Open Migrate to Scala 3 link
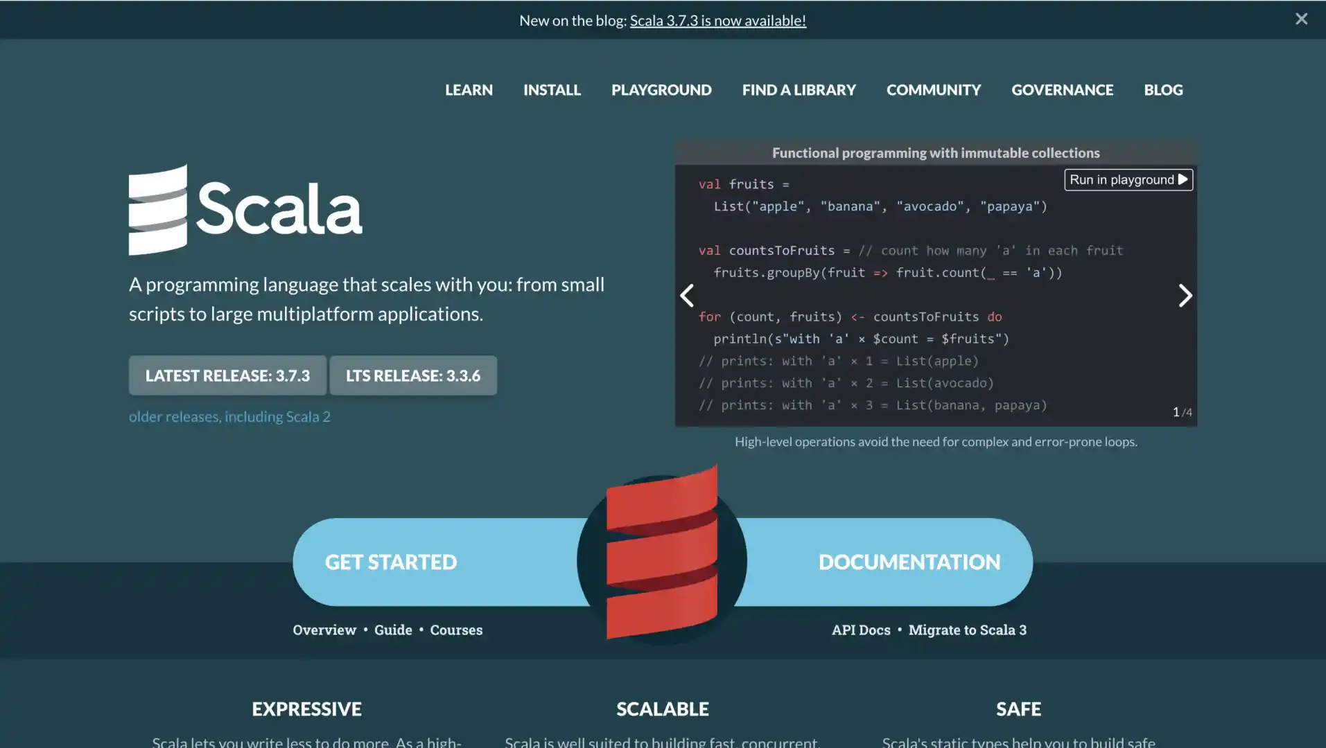This screenshot has width=1326, height=748. [x=968, y=630]
